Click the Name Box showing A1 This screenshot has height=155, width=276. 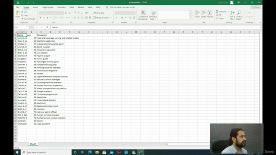click(x=22, y=27)
